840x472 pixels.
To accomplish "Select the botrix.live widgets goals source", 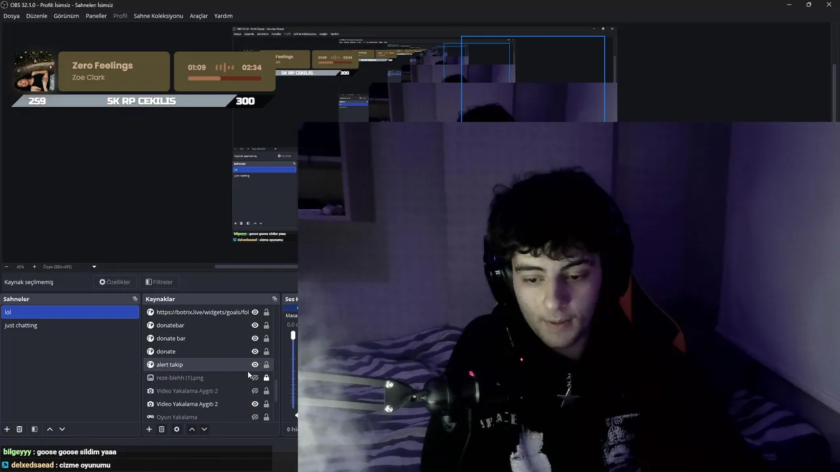I will [202, 312].
